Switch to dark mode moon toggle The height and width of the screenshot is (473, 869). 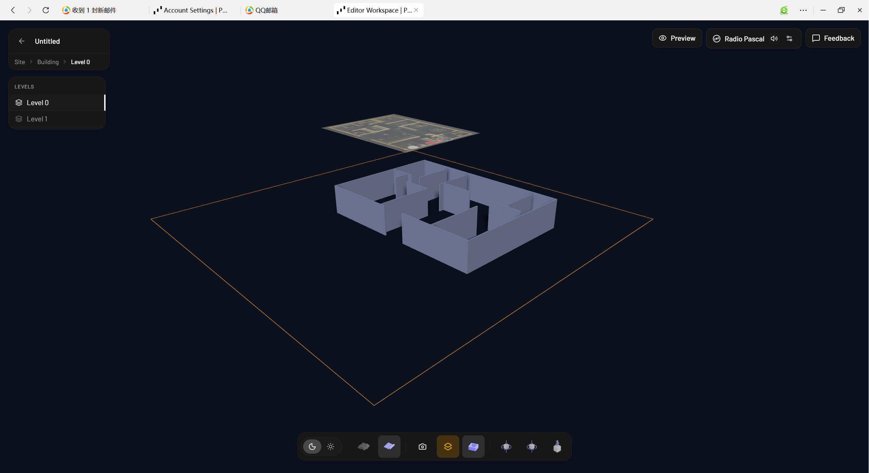(312, 447)
